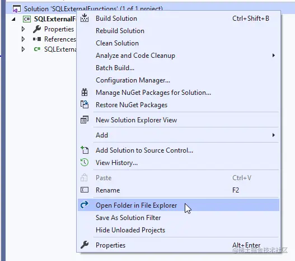Select Clean Solution

click(x=179, y=43)
